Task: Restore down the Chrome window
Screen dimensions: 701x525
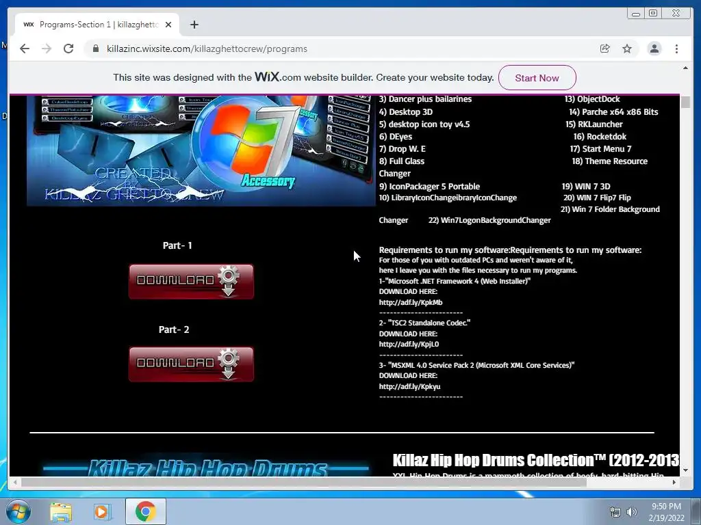Action: 653,14
